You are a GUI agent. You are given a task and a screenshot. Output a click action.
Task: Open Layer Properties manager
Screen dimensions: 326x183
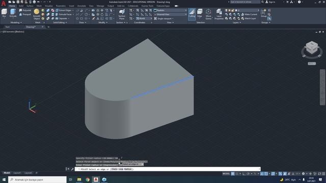click(219, 14)
